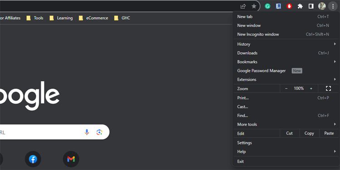340x170 pixels.
Task: Open the Tools bookmark folder
Action: pos(35,18)
